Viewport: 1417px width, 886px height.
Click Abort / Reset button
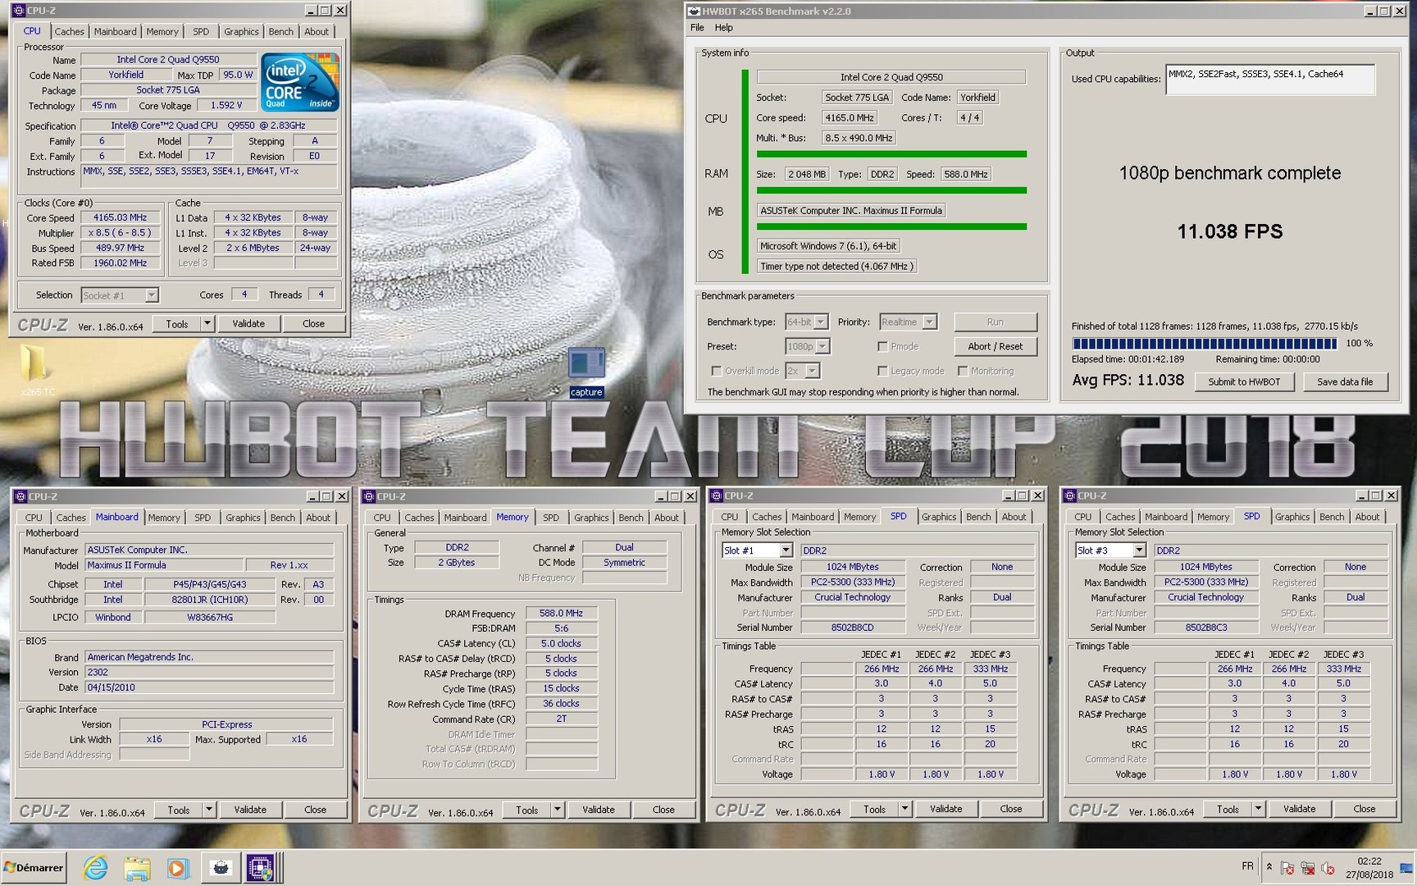click(996, 346)
